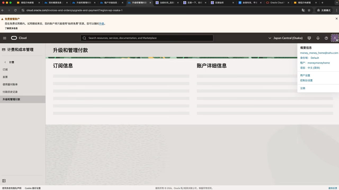Switch to the 百度贴吧 tab
This screenshot has height=190, width=339.
[x=221, y=3]
